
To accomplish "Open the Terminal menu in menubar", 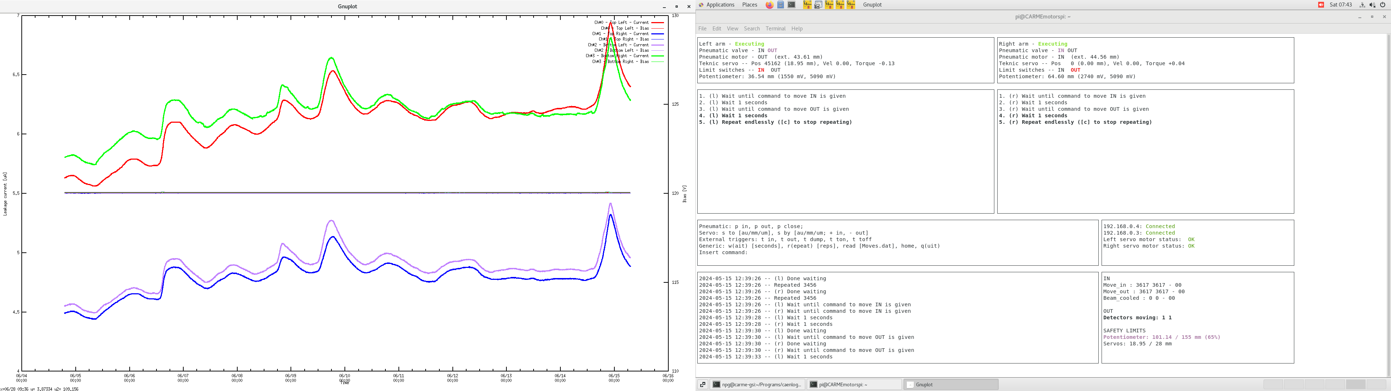I will 776,29.
